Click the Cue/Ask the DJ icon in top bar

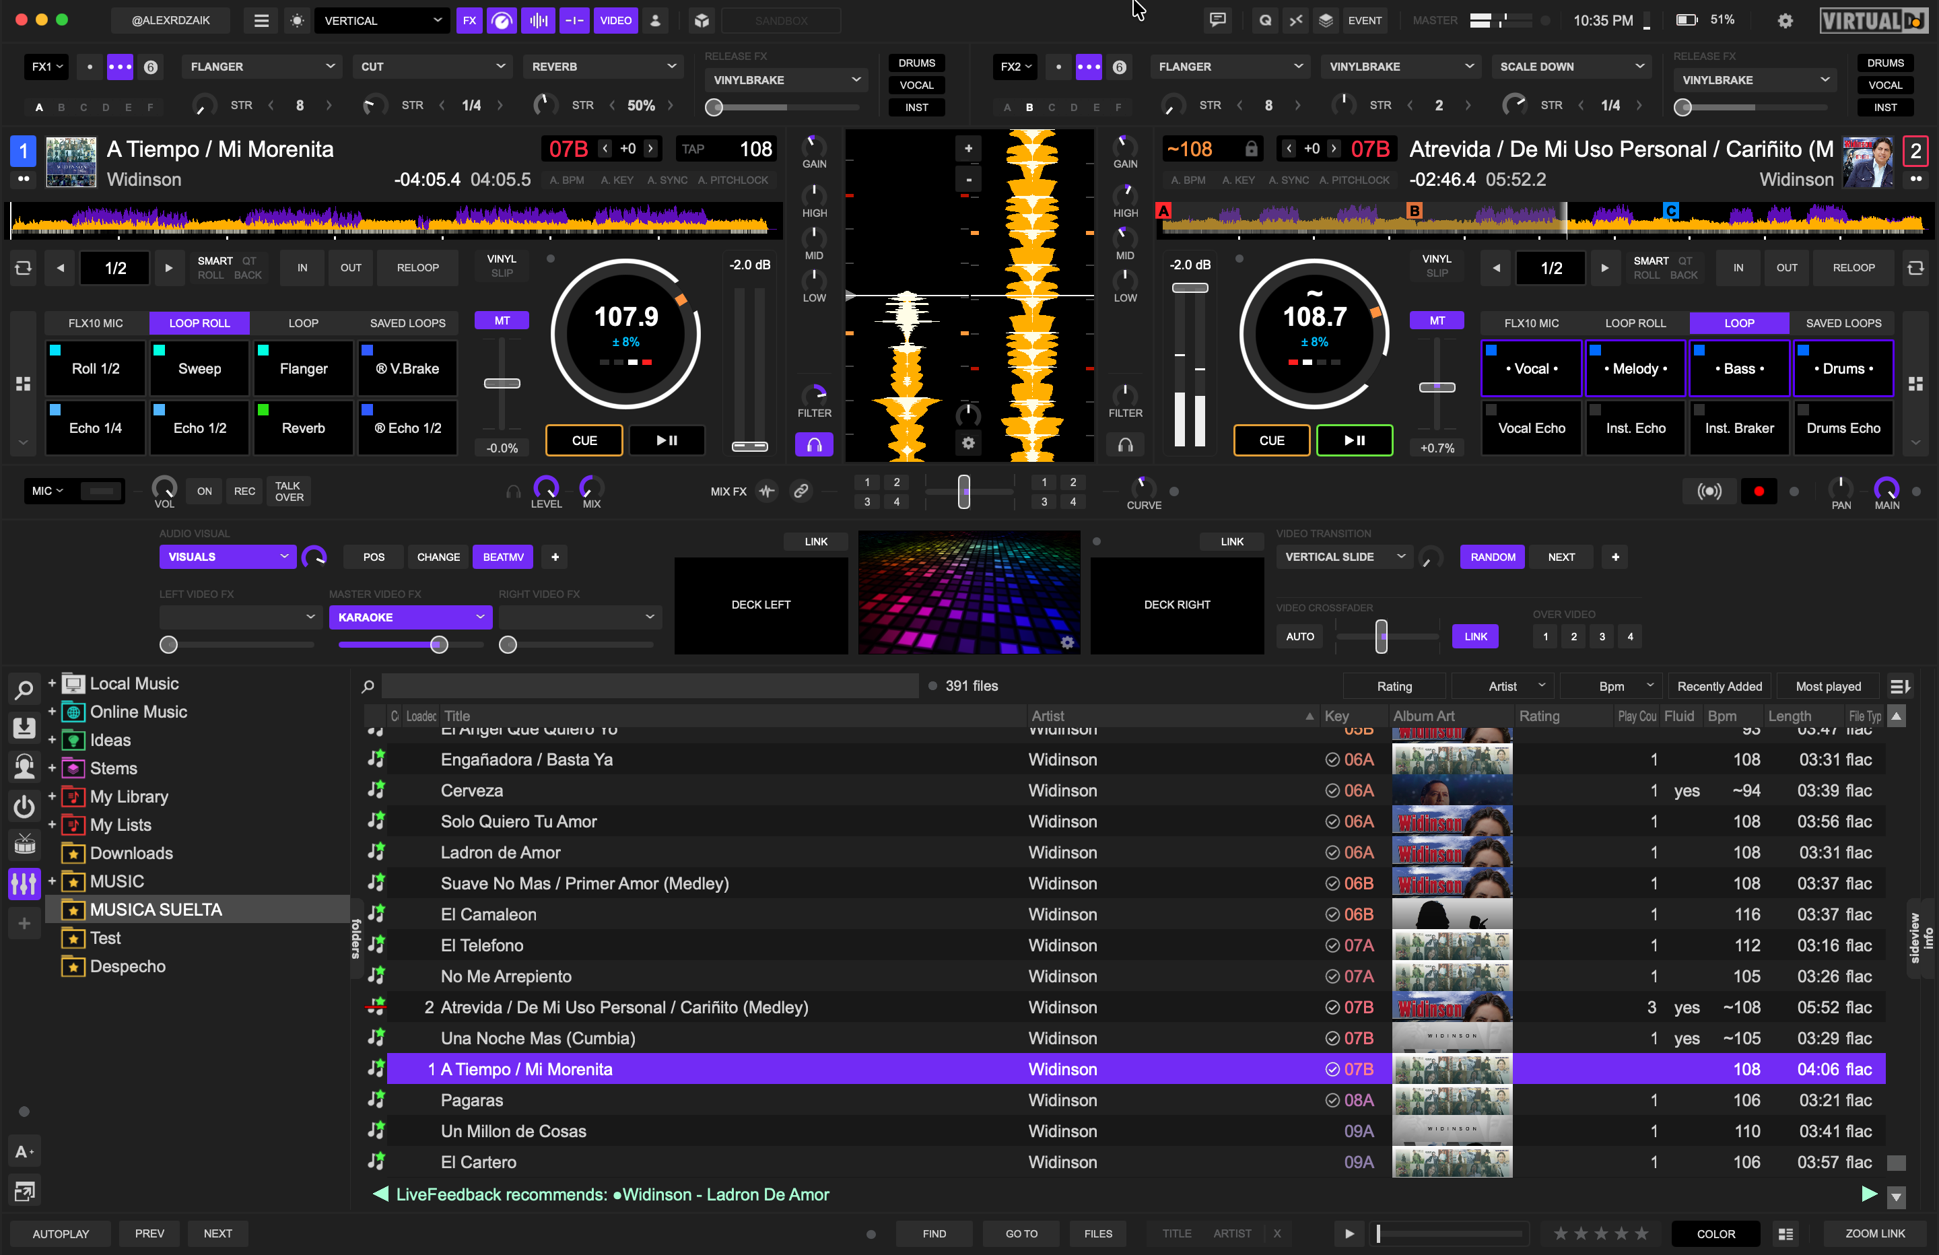click(x=1265, y=20)
